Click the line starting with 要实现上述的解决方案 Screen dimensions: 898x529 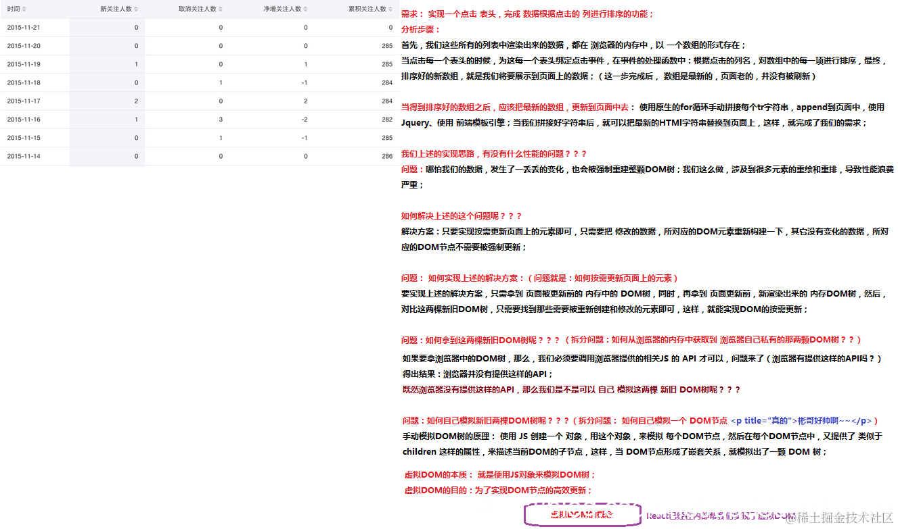[x=644, y=294]
